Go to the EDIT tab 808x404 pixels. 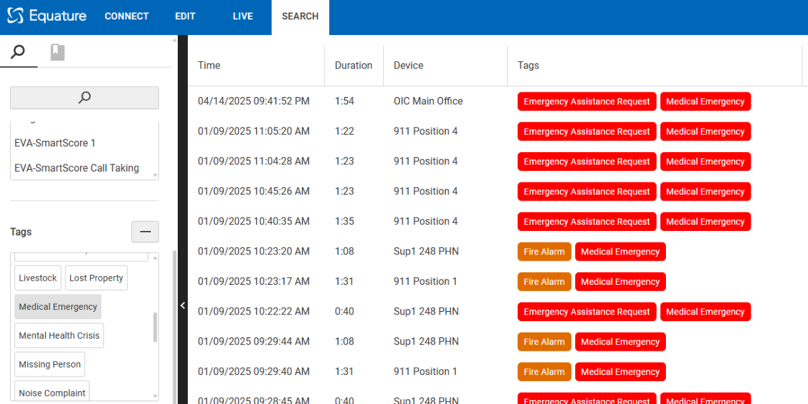185,16
